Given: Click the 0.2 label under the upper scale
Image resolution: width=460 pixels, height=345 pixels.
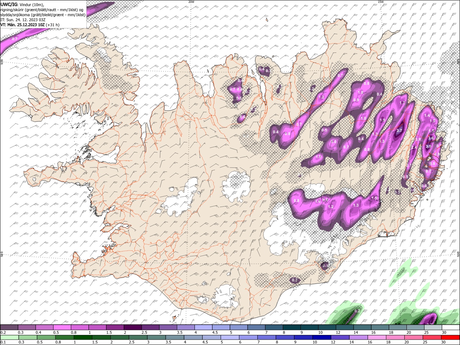Looking at the screenshot, I should coord(3,332).
